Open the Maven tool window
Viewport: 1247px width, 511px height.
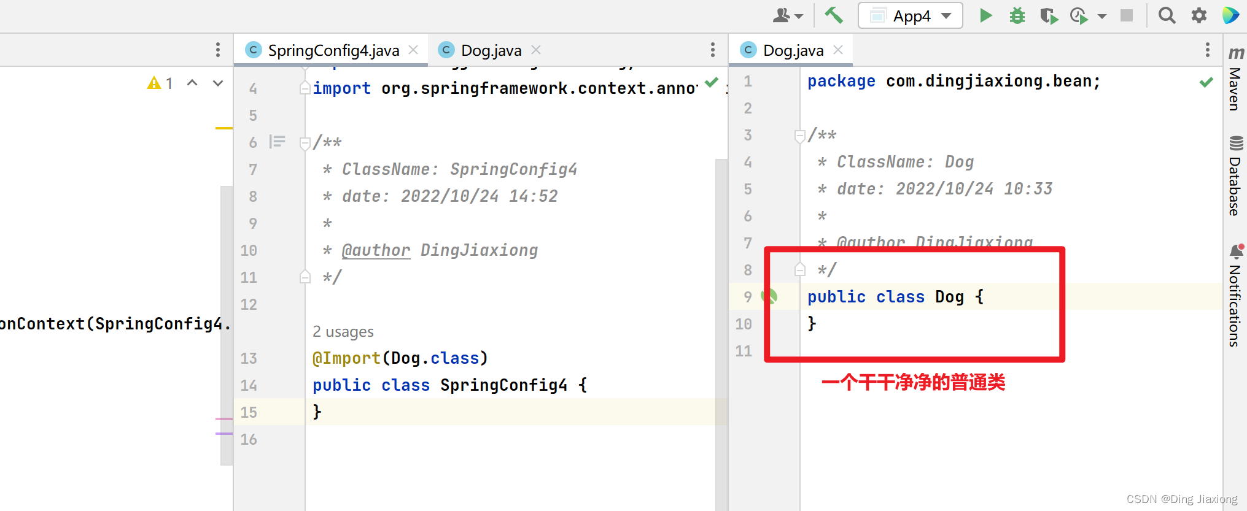(1235, 79)
